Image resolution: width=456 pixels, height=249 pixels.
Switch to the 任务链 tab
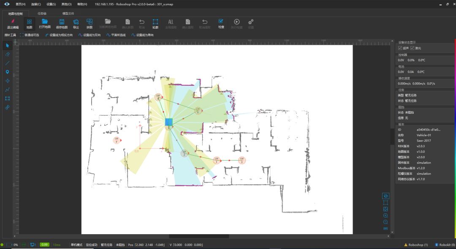click(42, 14)
